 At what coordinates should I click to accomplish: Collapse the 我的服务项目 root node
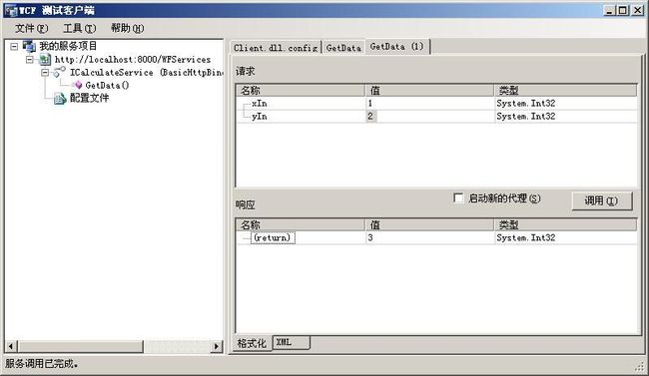click(14, 46)
